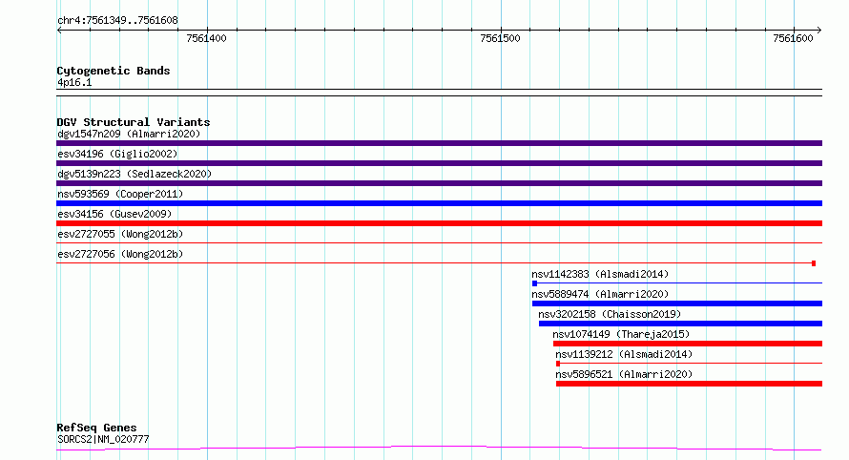849x460 pixels.
Task: Open variant dgv1547n209 (Almarri2020) label
Action: 129,134
